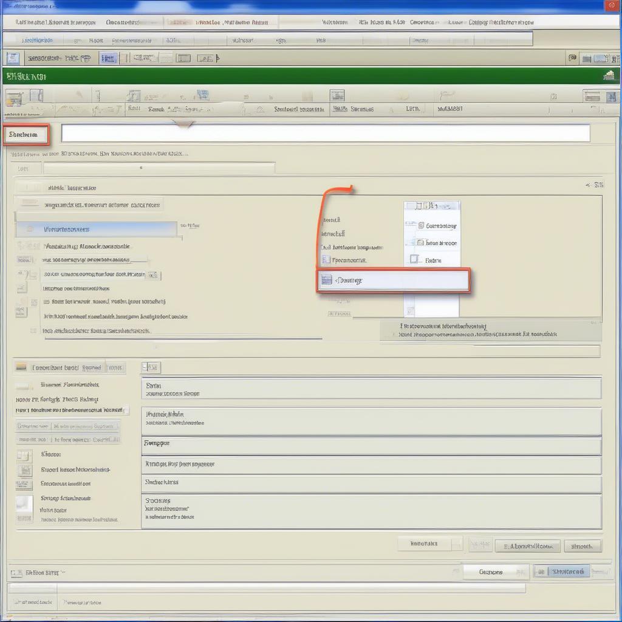Click the small inline button ending the sixth left-list row
Viewport: 622px width, 622px height.
point(153,275)
